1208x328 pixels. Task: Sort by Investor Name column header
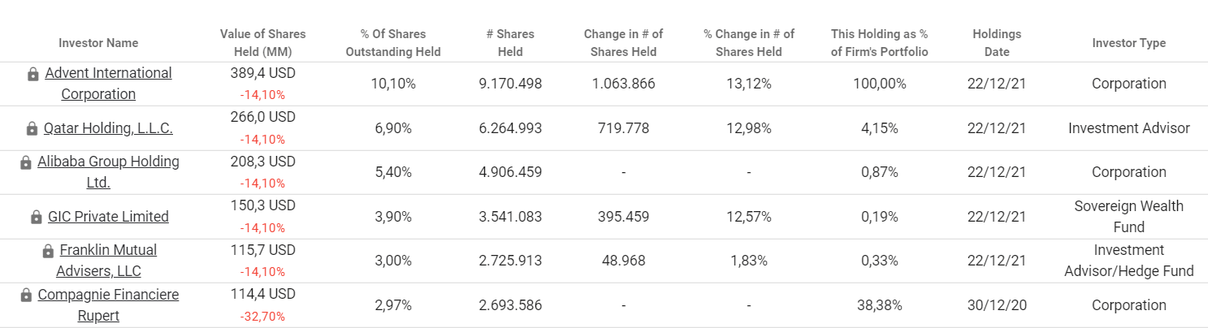pos(98,43)
